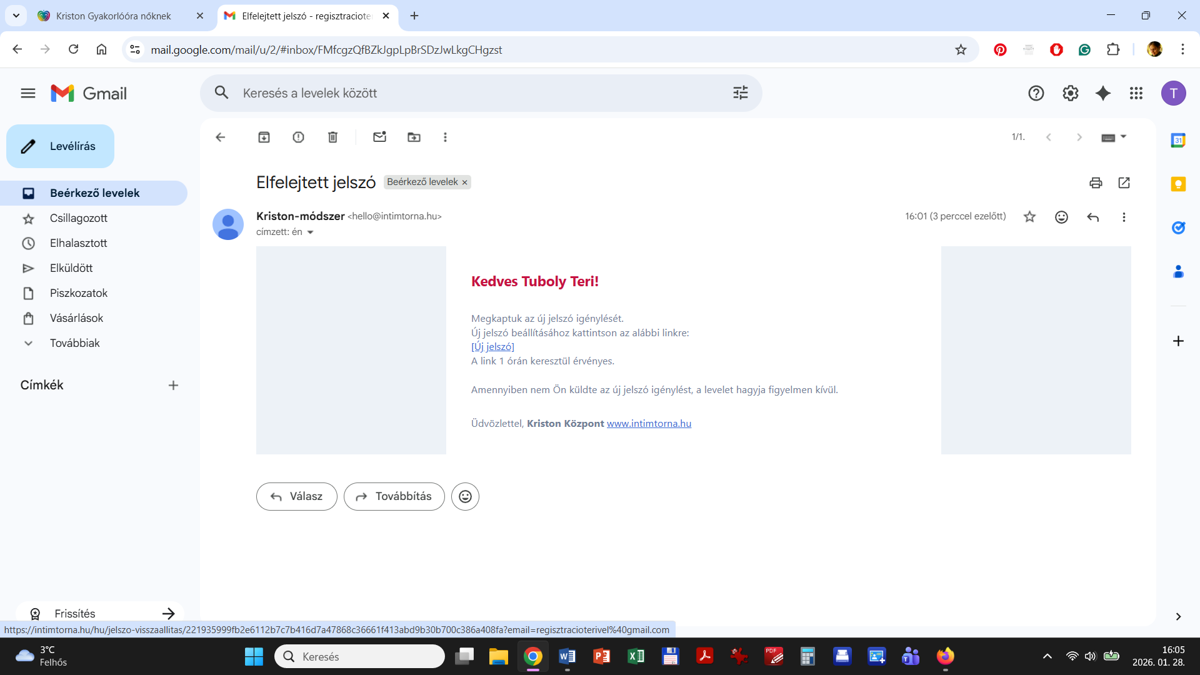Expand the Továbbiak sidebar section
The width and height of the screenshot is (1200, 675).
(74, 343)
